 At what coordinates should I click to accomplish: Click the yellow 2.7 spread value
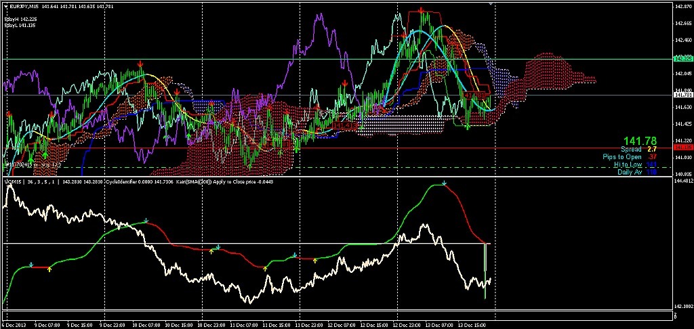(651, 150)
